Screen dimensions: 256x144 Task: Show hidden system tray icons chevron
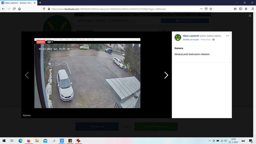[x=210, y=141]
